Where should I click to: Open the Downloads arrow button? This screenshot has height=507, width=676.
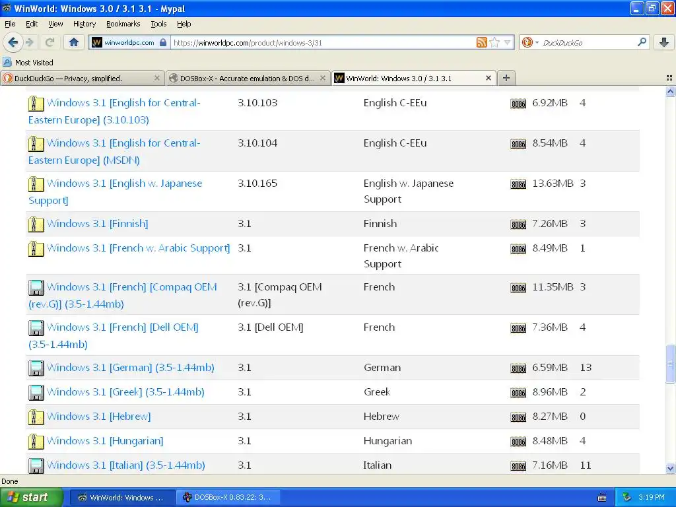[x=664, y=42]
